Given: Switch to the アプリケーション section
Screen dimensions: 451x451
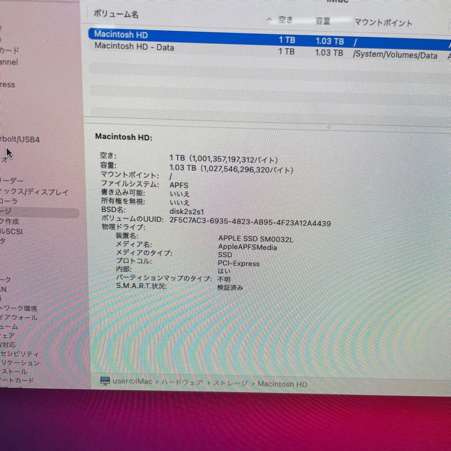Looking at the screenshot, I should 21,363.
